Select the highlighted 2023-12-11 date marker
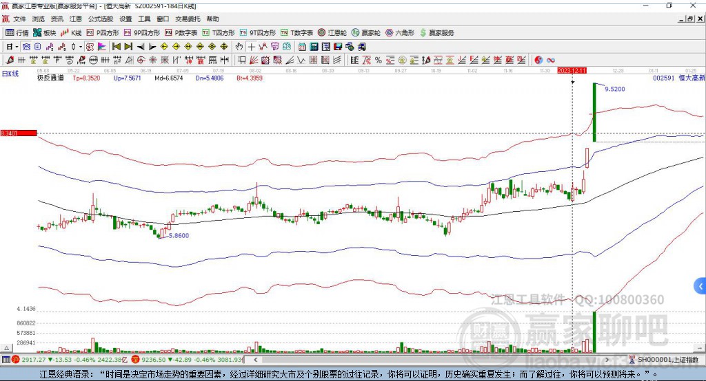This screenshot has height=381, width=706. (572, 71)
